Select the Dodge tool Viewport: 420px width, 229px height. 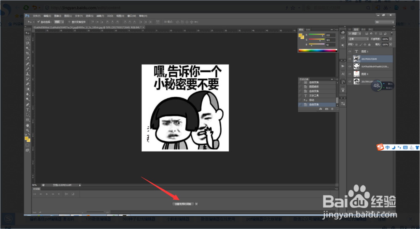(28, 99)
